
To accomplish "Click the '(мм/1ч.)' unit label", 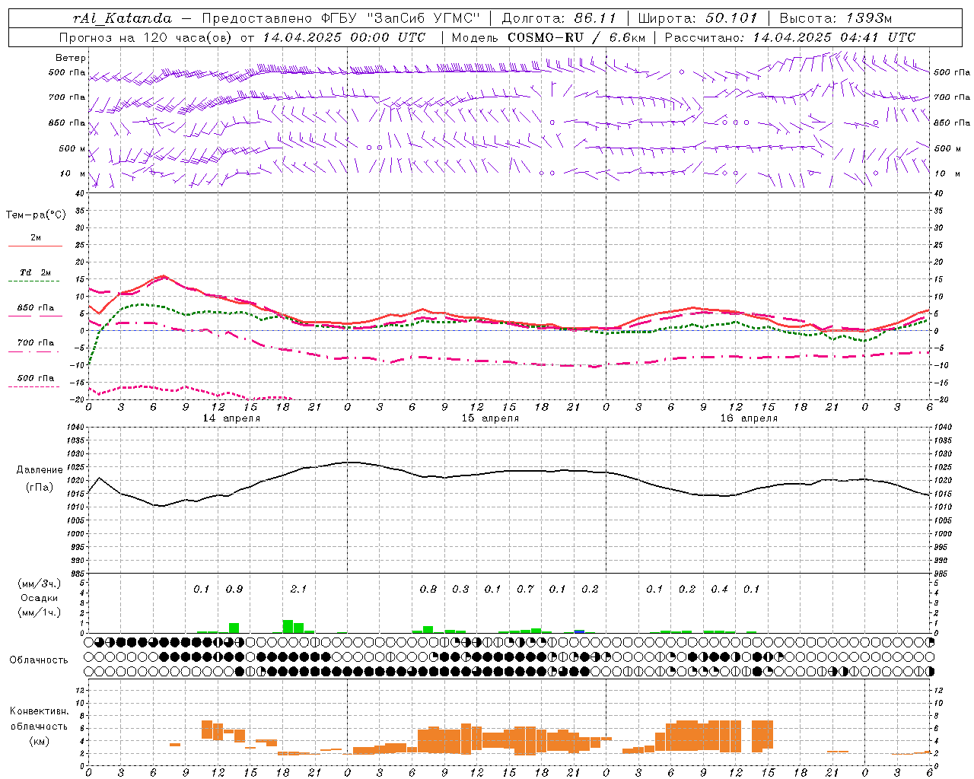I will pos(39,612).
